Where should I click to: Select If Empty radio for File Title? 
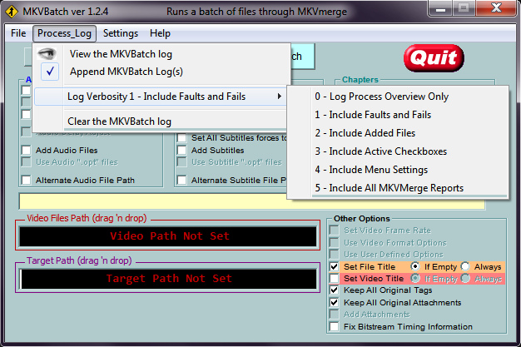tap(415, 266)
